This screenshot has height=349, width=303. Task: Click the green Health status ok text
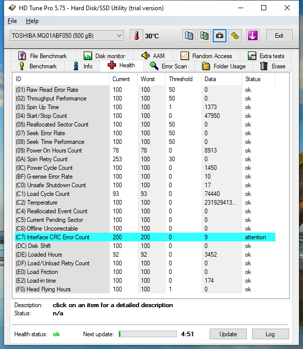tap(56, 334)
